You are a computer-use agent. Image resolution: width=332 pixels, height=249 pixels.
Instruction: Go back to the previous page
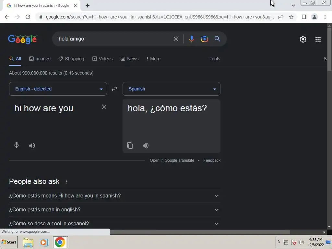click(7, 17)
